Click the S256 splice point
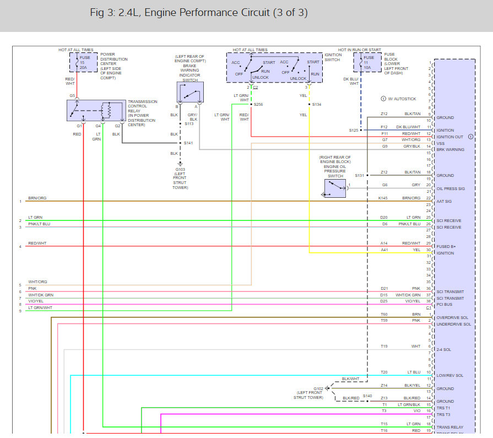The image size is (493, 438). (x=251, y=104)
